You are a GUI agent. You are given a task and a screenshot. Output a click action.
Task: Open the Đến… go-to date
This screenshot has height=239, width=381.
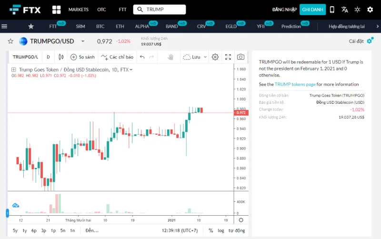(x=92, y=230)
